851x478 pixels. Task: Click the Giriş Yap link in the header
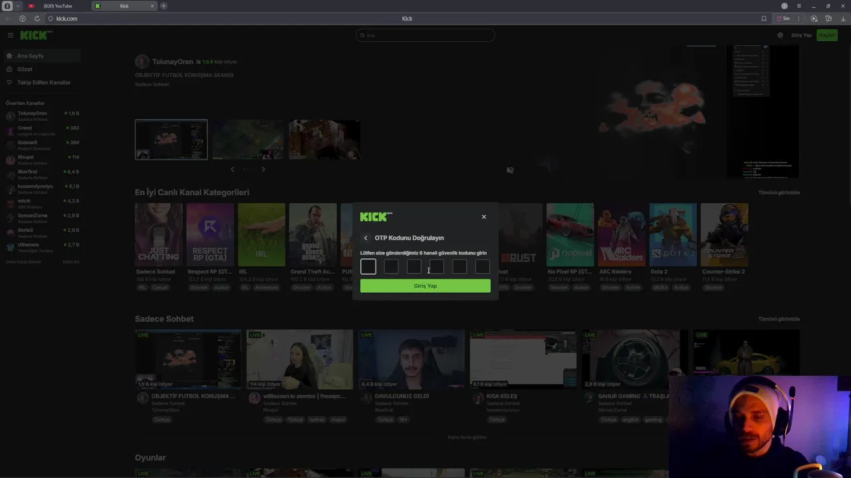pyautogui.click(x=802, y=35)
